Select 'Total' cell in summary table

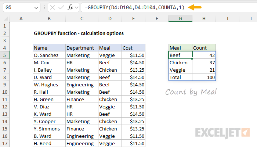pyautogui.click(x=180, y=77)
